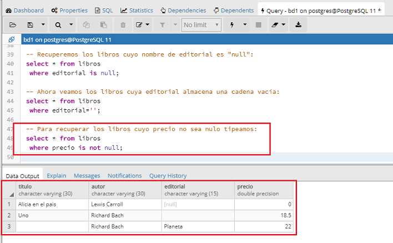
Task: Select the Data Output tab
Action: point(22,176)
